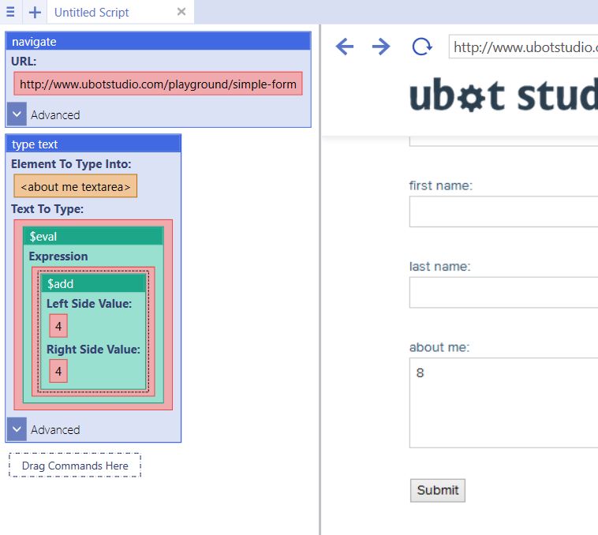
Task: Click the 'Text To Type:' label
Action: point(47,209)
